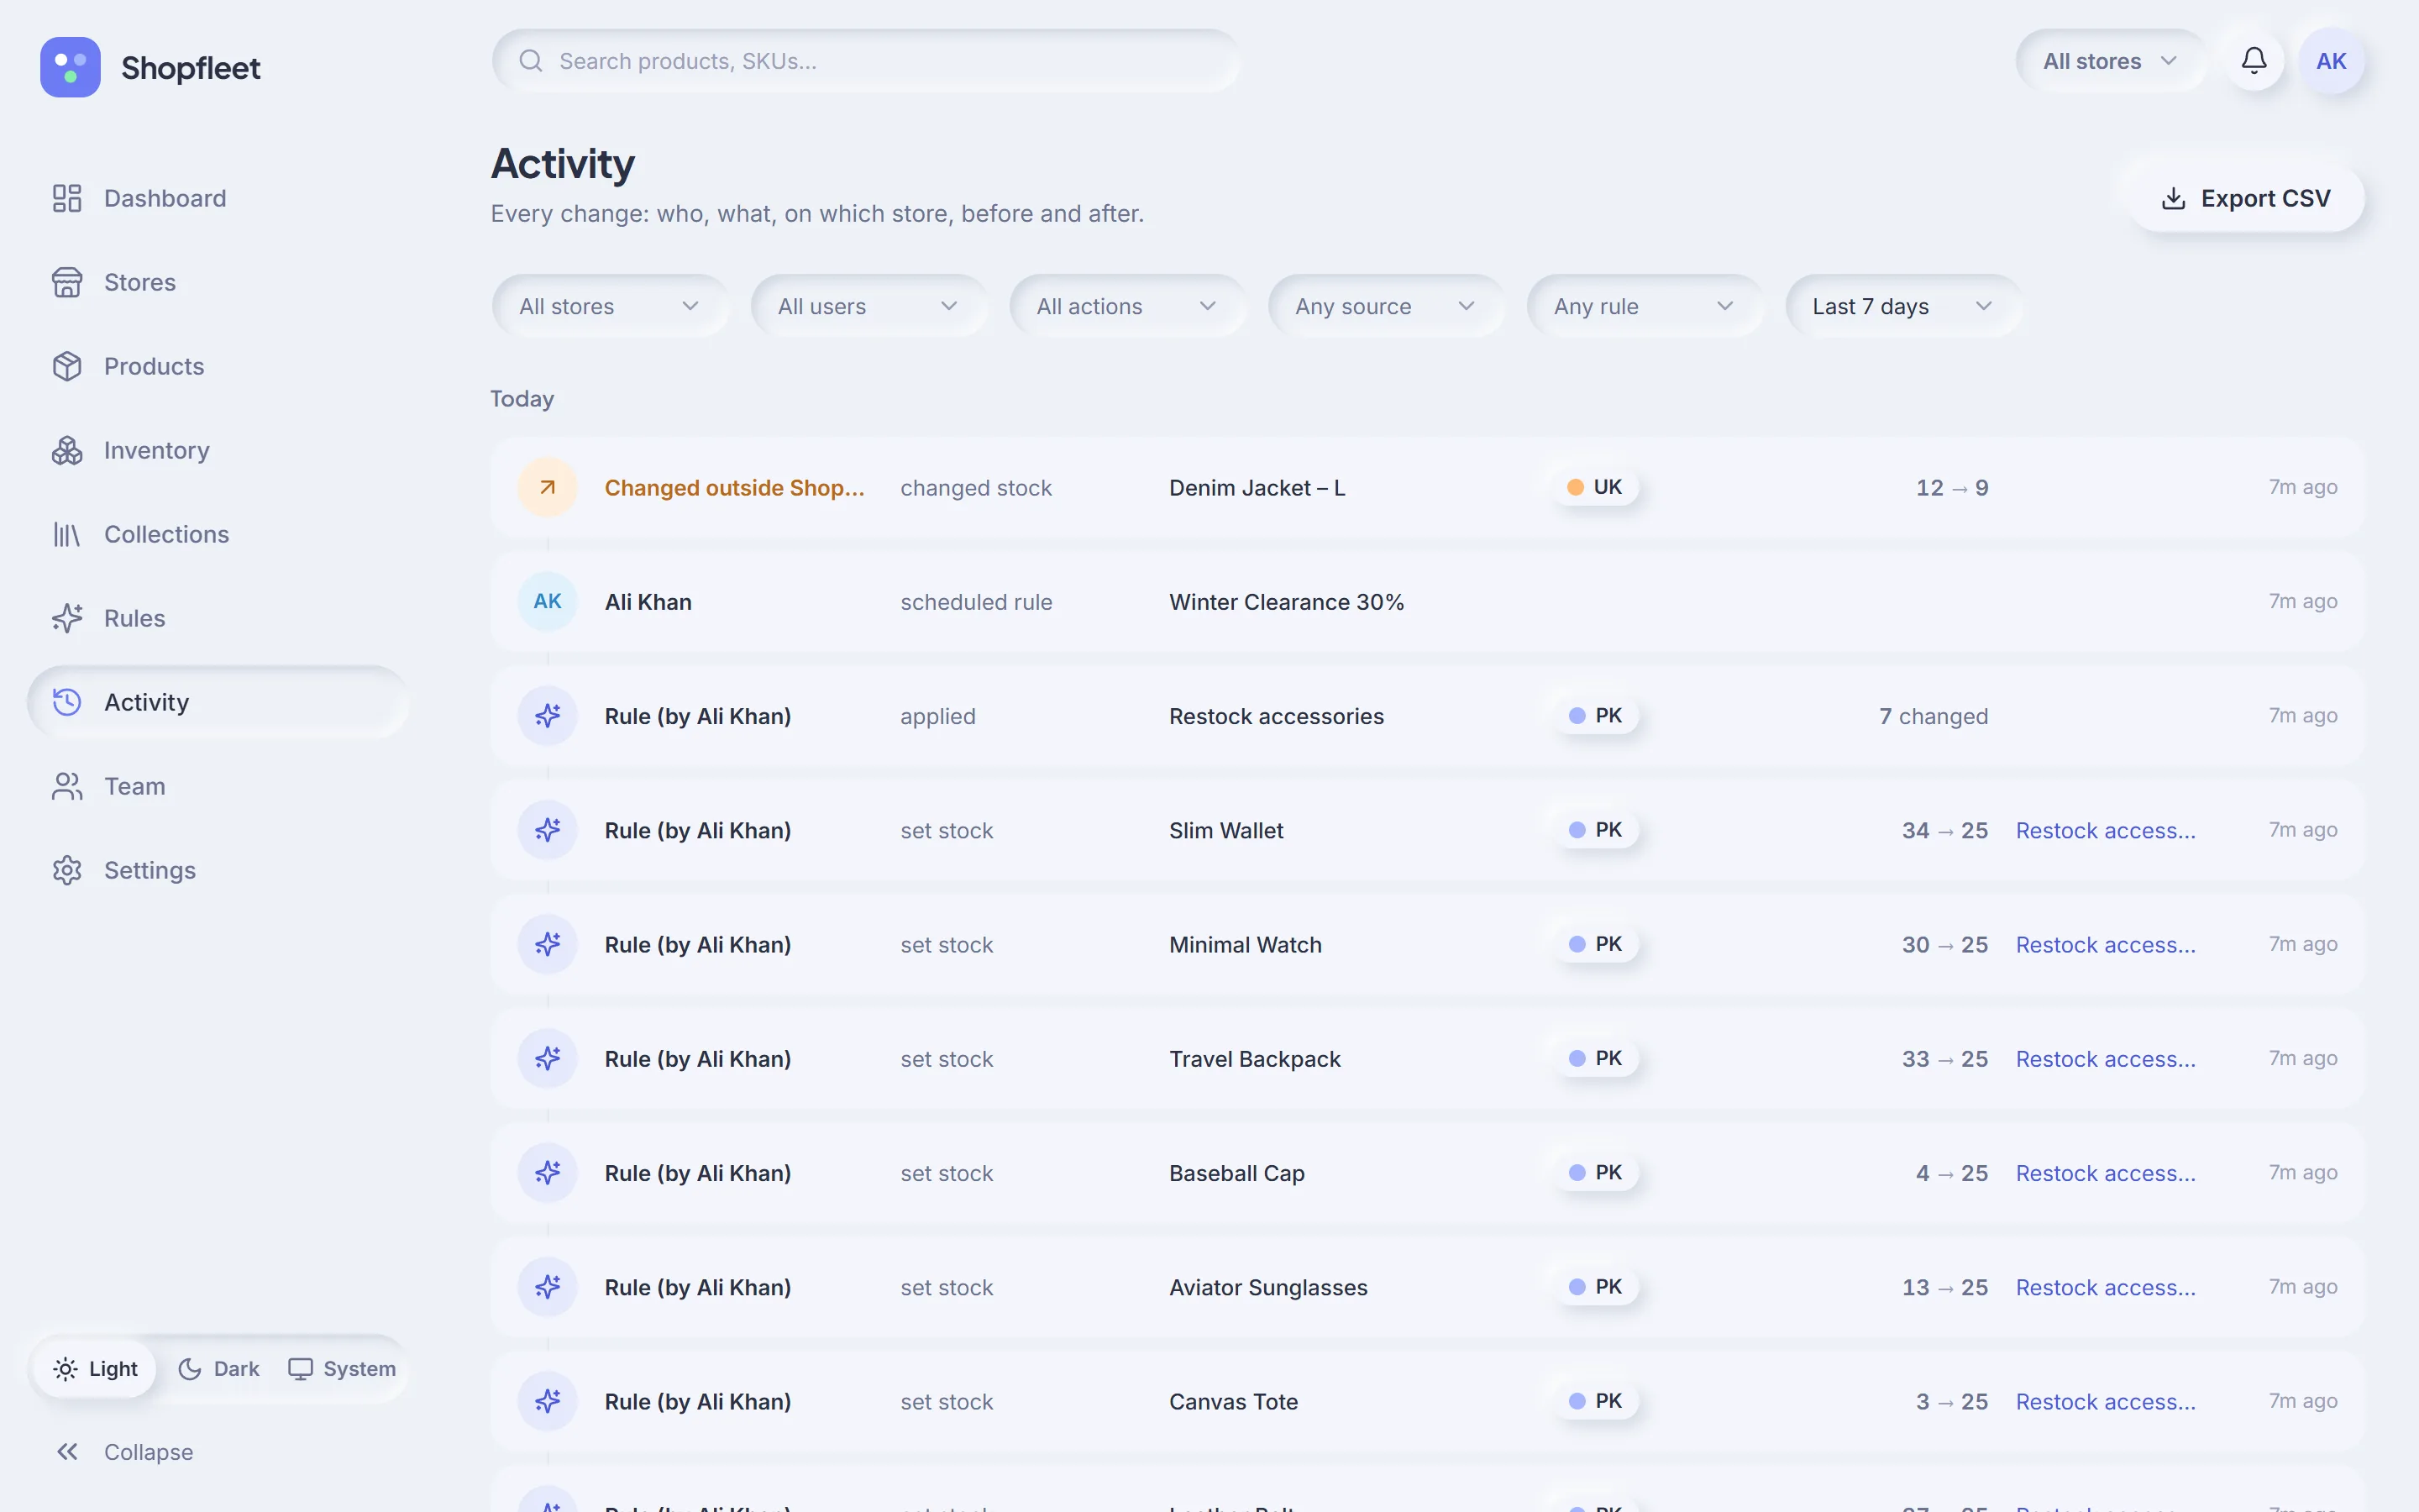Switch to Light theme
This screenshot has height=1512, width=2419.
[x=96, y=1368]
